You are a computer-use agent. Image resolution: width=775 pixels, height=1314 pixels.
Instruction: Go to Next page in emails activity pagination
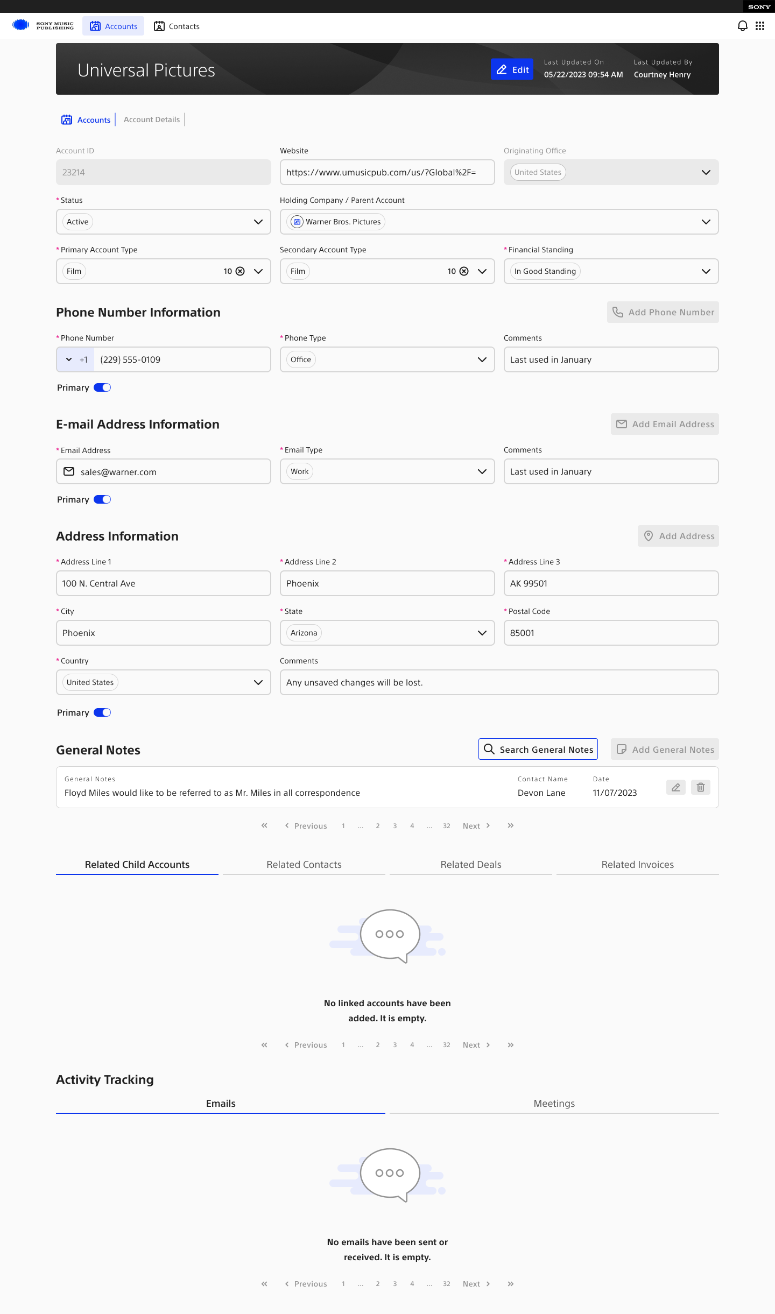[x=476, y=1284]
